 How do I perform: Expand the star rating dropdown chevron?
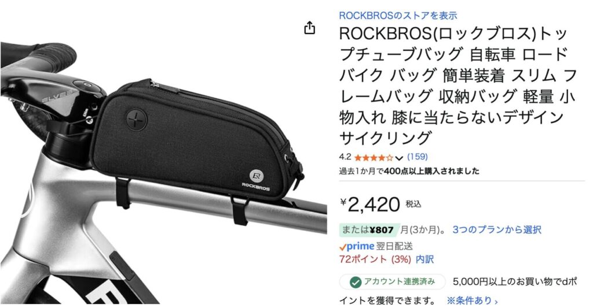(x=399, y=158)
